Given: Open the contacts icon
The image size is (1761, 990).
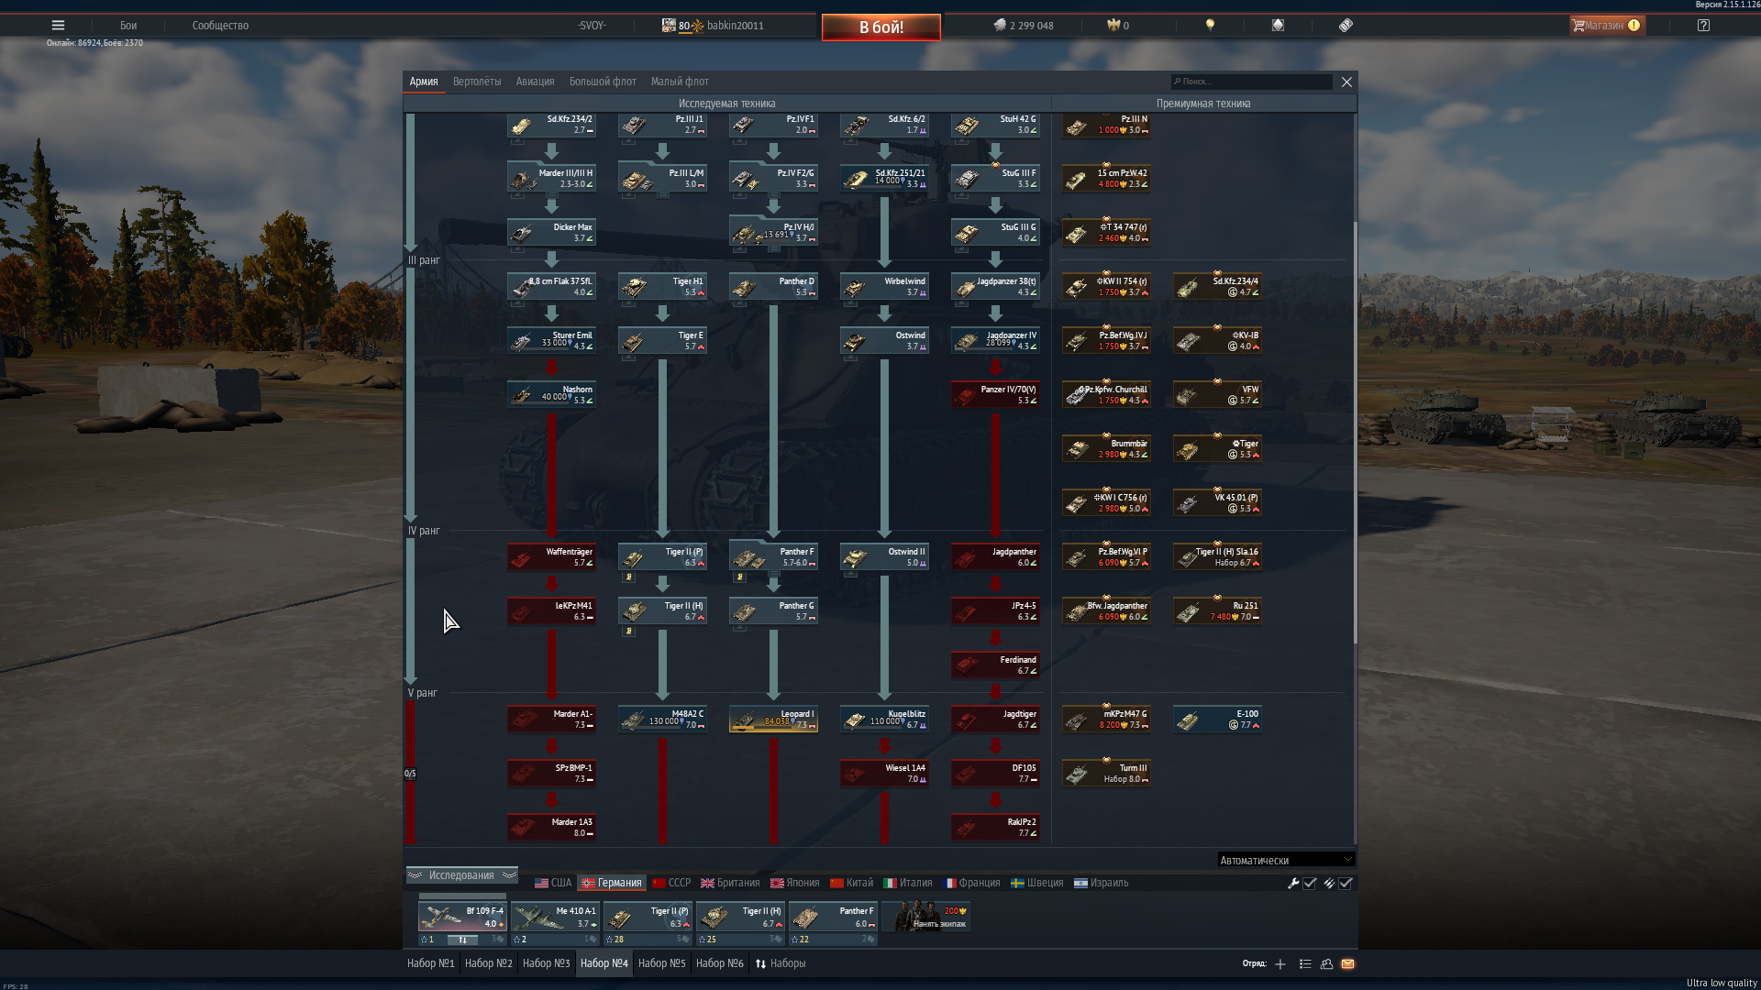Looking at the screenshot, I should (x=1326, y=963).
